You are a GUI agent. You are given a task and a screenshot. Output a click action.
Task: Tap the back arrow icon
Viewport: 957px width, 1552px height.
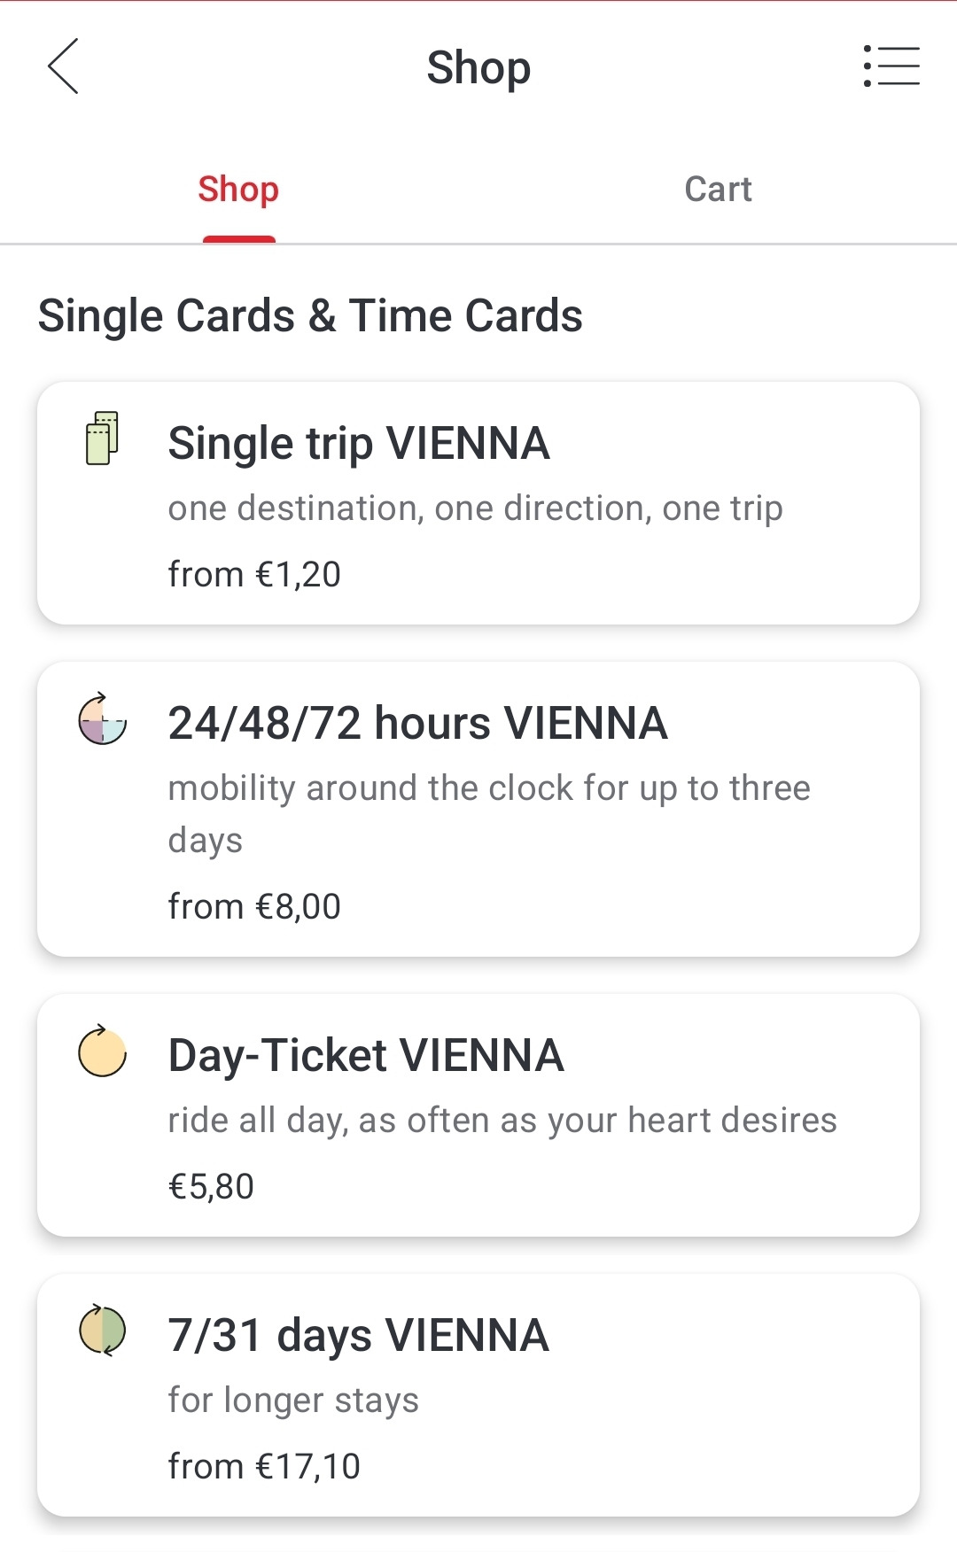pos(63,66)
